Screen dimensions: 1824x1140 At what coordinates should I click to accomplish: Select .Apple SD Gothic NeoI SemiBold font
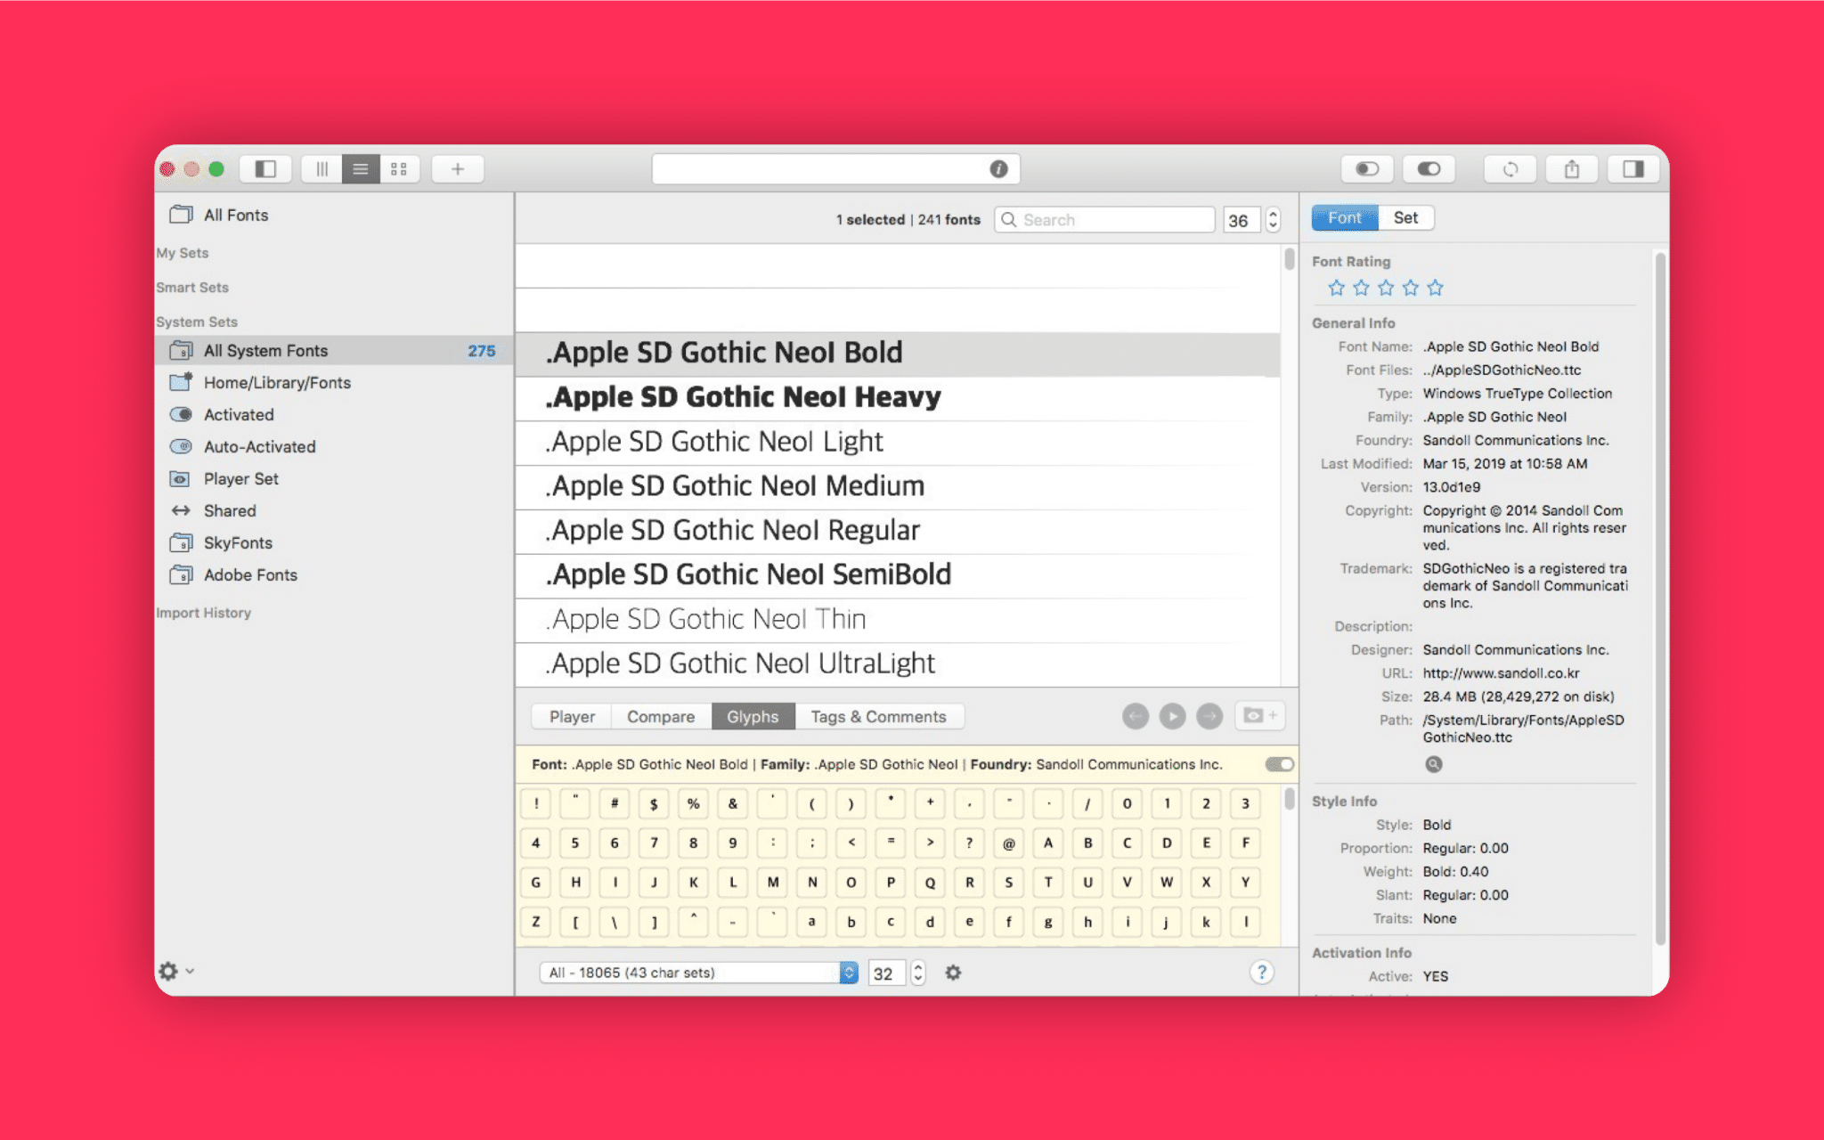click(898, 576)
